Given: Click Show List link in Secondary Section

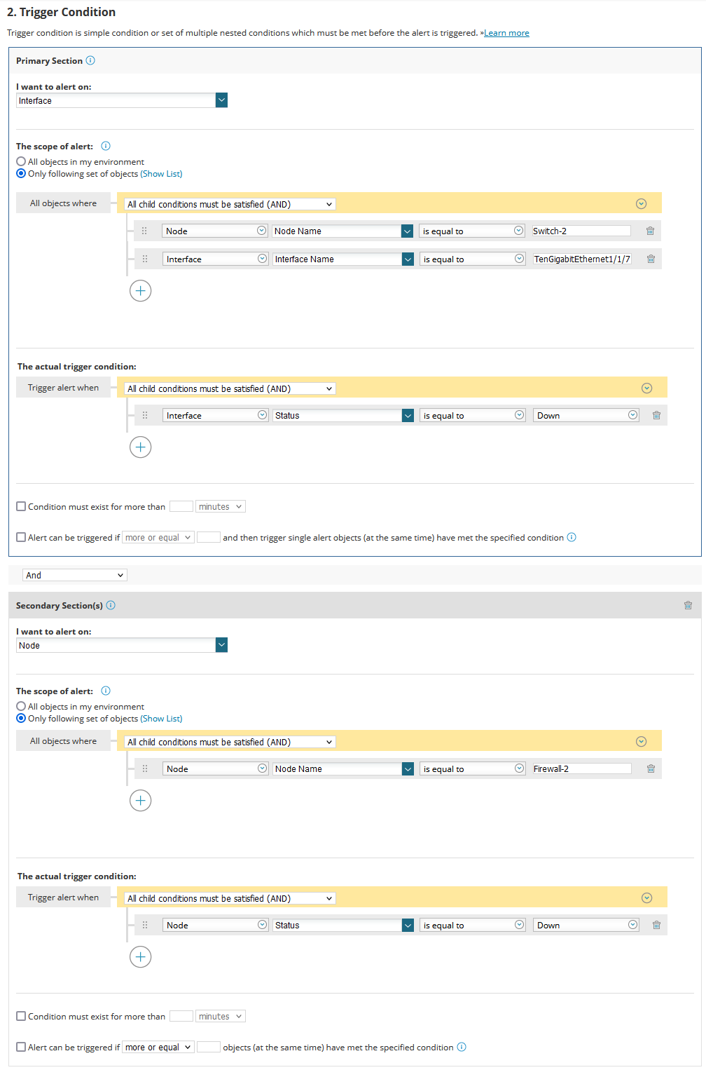Looking at the screenshot, I should pyautogui.click(x=161, y=719).
